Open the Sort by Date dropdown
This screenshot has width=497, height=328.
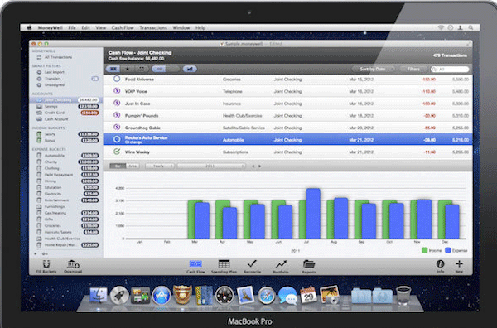click(x=373, y=69)
